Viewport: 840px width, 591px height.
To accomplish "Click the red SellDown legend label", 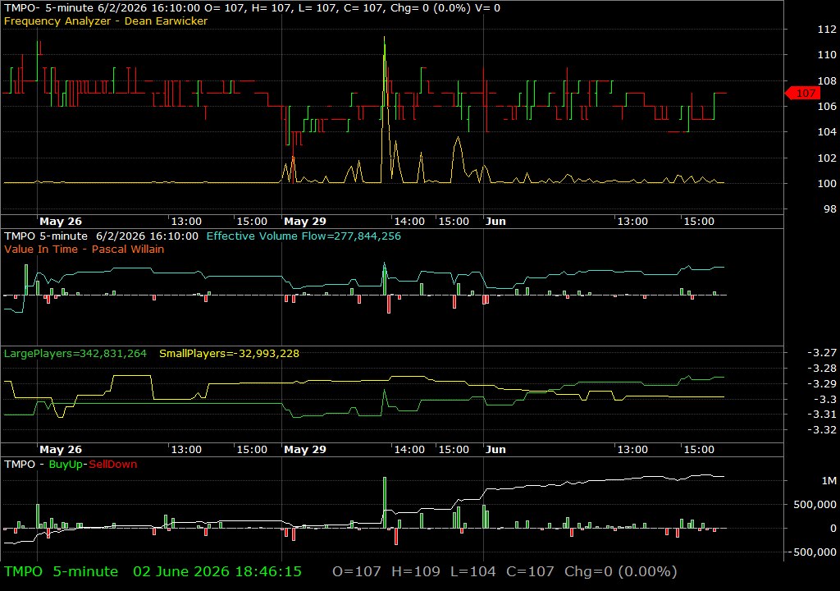I will point(113,465).
